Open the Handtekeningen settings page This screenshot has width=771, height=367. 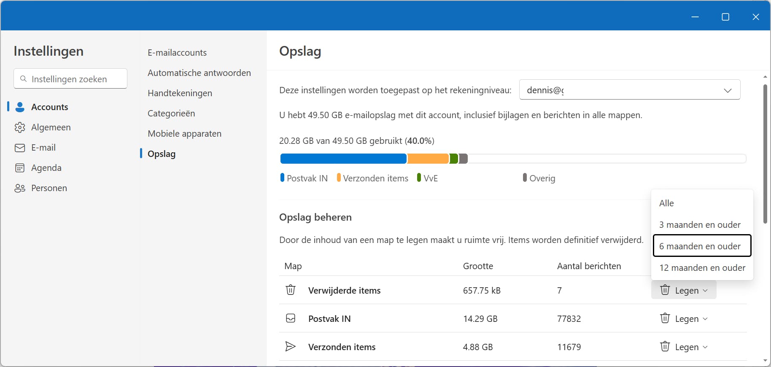click(x=180, y=93)
